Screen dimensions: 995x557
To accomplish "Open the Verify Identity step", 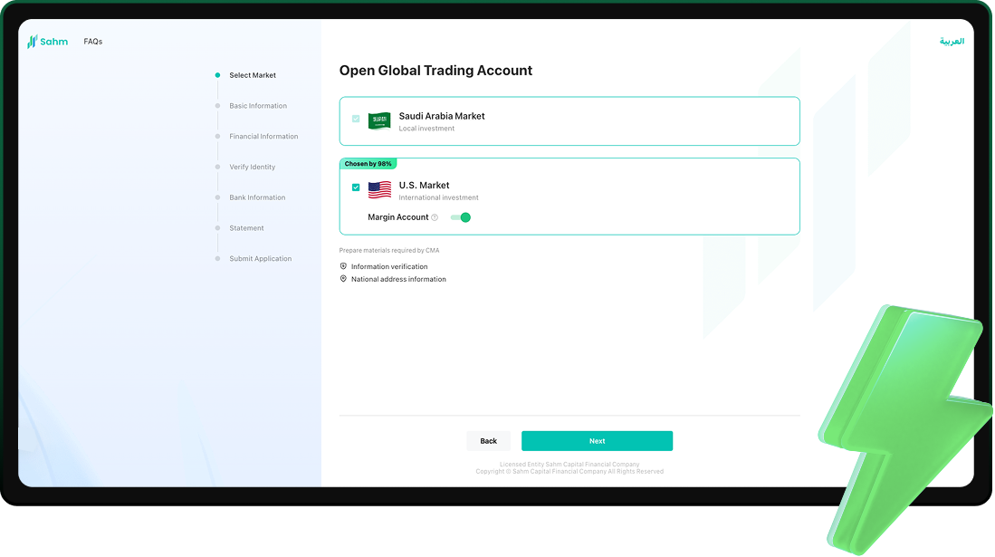I will coord(253,167).
